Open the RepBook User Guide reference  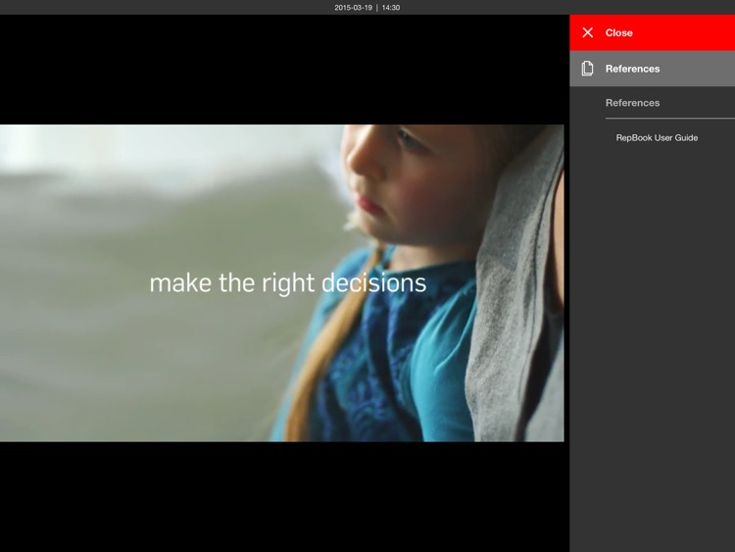click(x=657, y=138)
